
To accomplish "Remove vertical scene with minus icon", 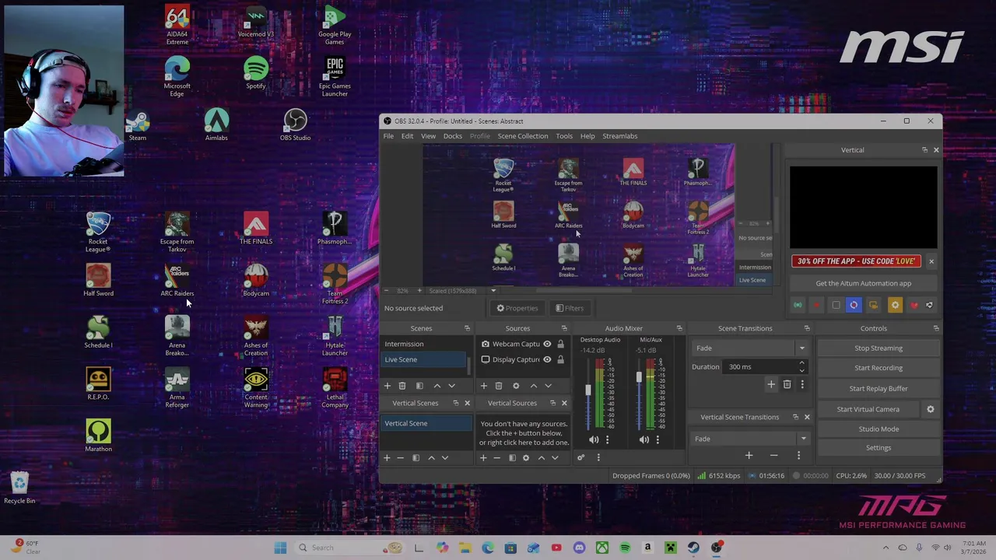I will coord(400,457).
